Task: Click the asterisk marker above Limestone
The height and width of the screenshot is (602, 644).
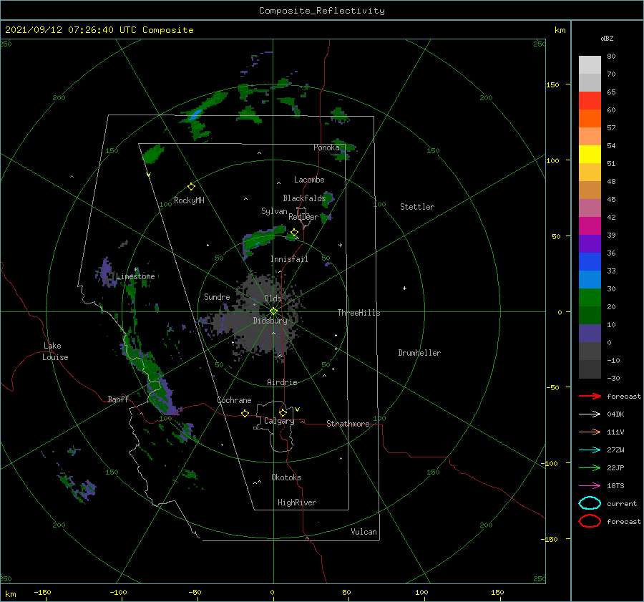Action: tap(135, 270)
